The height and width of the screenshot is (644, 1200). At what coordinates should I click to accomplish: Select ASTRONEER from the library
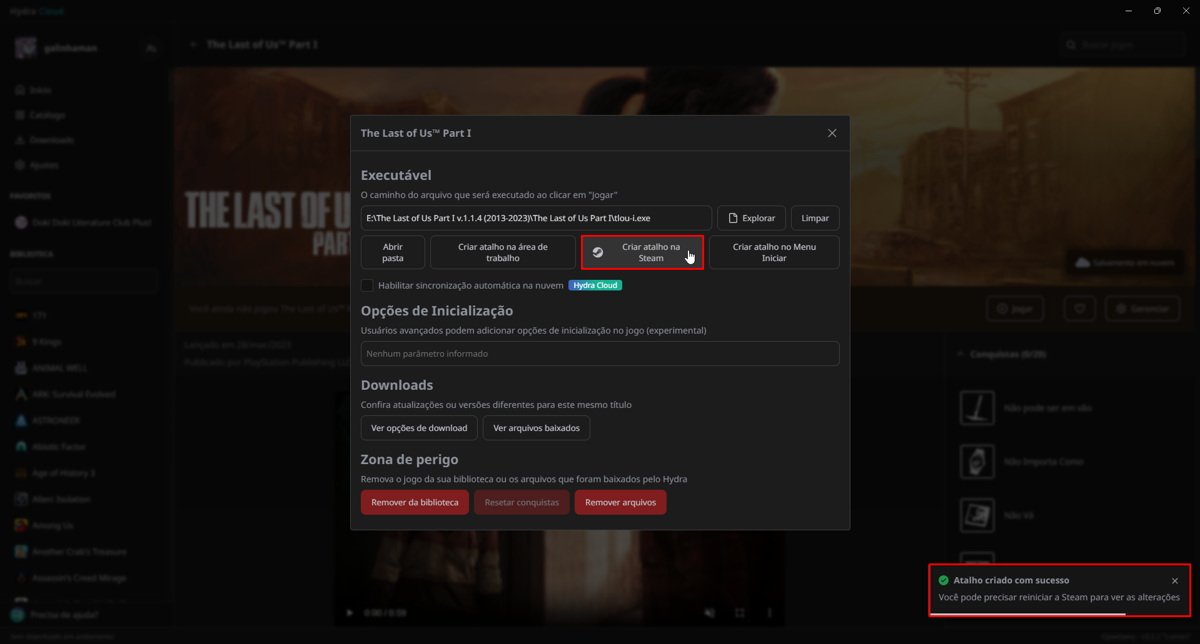point(54,420)
